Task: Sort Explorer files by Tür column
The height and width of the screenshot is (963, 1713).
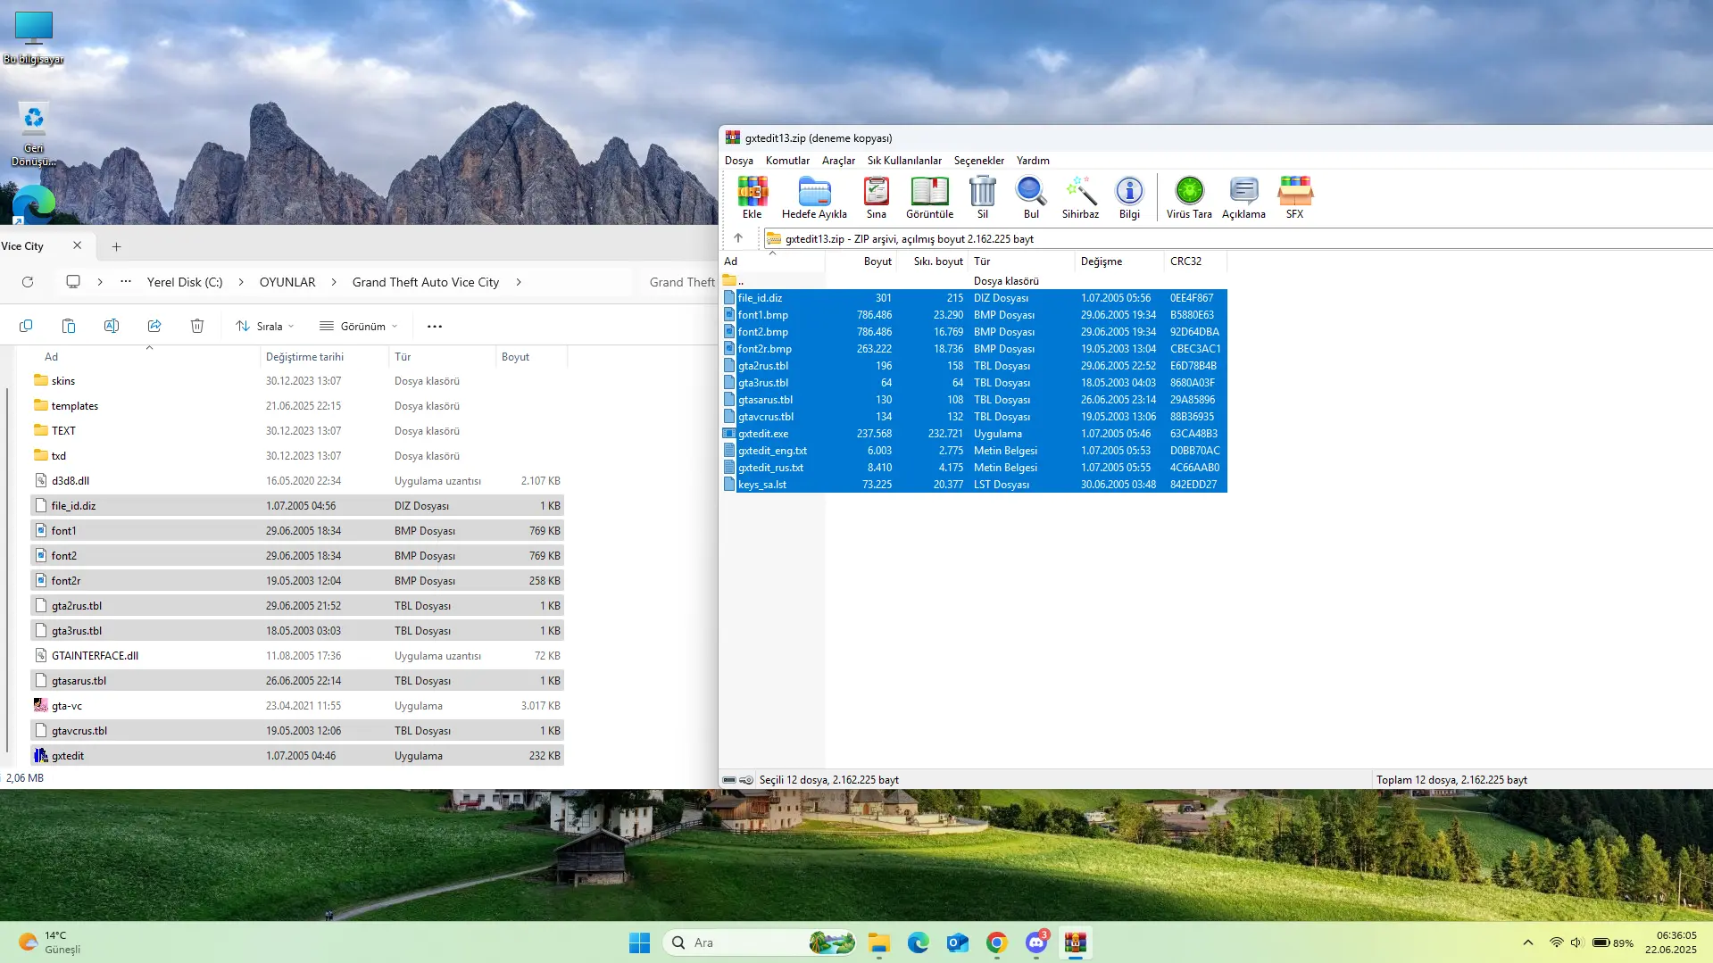Action: (442, 357)
